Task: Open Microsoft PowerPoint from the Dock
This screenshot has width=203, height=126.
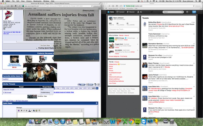Action: coord(119,121)
